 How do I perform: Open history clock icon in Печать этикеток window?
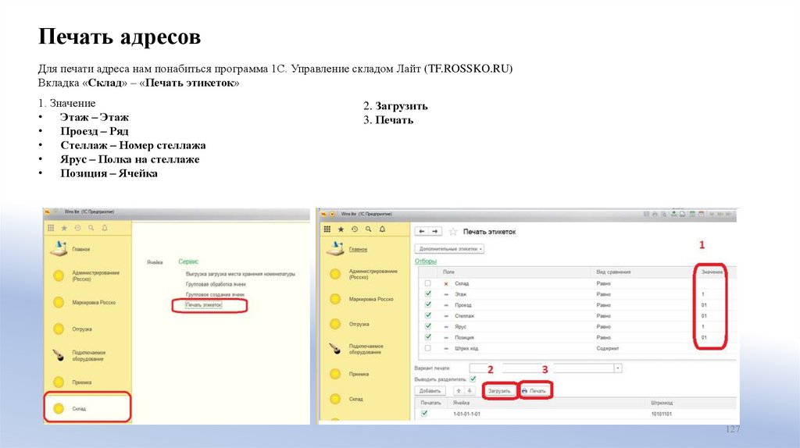355,229
